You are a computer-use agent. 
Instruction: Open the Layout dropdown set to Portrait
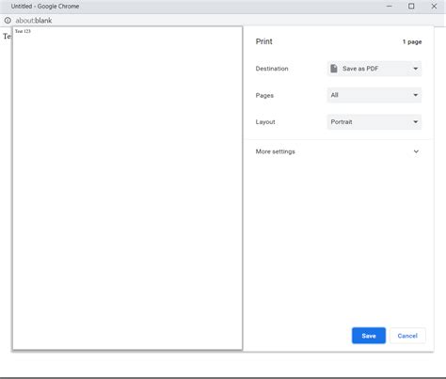tap(374, 122)
